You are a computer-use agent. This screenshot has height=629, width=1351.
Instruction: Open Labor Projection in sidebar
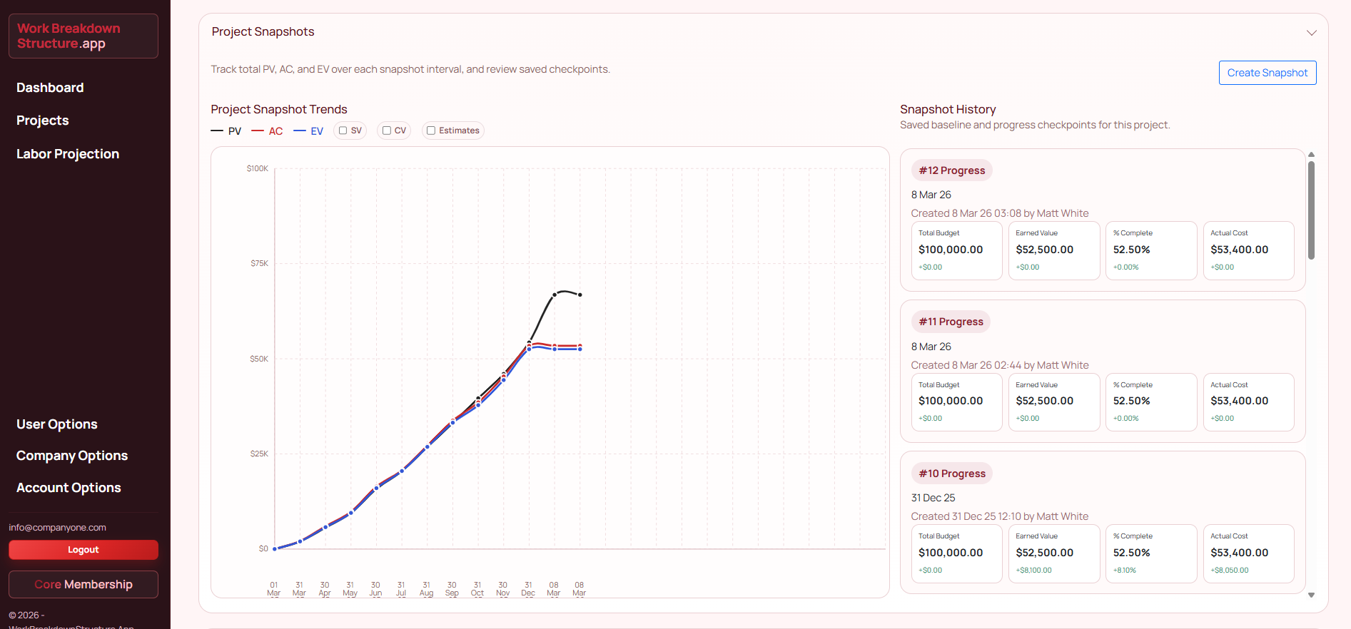pos(68,154)
